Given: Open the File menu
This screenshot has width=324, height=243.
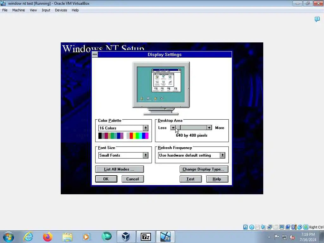Looking at the screenshot, I should coord(5,10).
